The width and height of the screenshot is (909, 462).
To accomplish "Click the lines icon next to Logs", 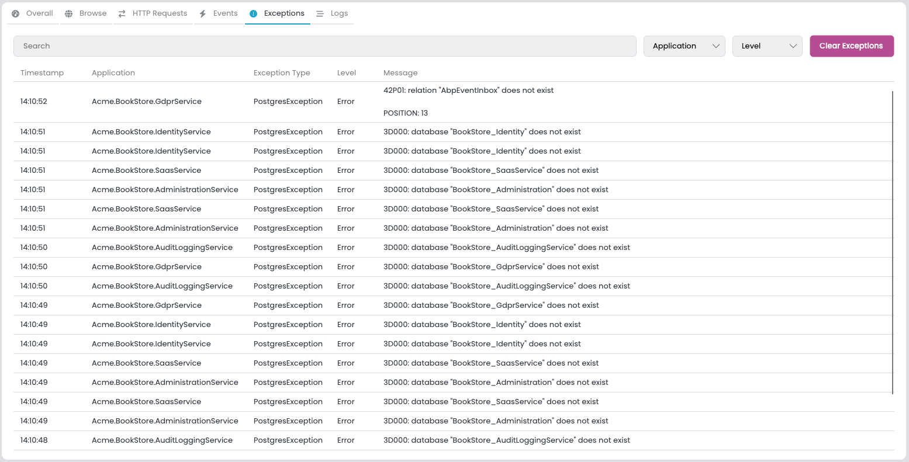I will 319,13.
